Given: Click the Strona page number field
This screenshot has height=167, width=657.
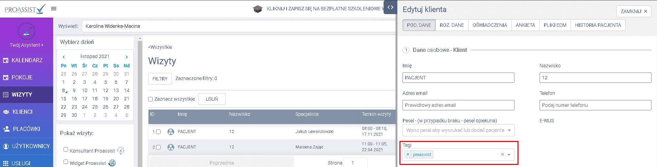Looking at the screenshot, I should (x=356, y=163).
